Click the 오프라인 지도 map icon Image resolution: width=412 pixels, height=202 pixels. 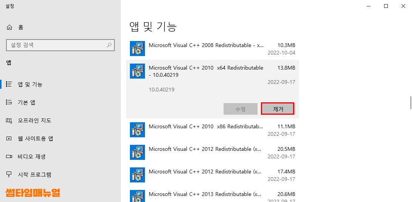pyautogui.click(x=9, y=120)
